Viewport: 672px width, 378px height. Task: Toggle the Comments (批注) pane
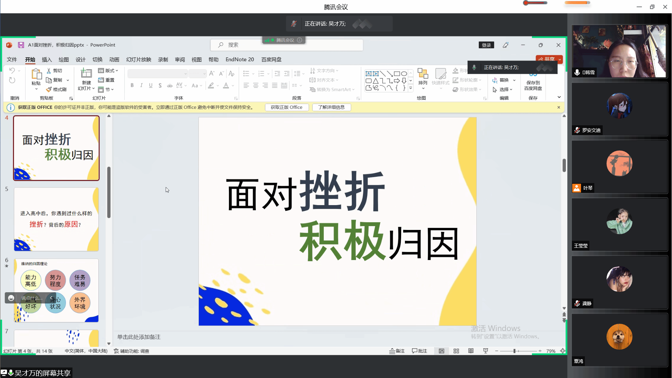pyautogui.click(x=419, y=351)
